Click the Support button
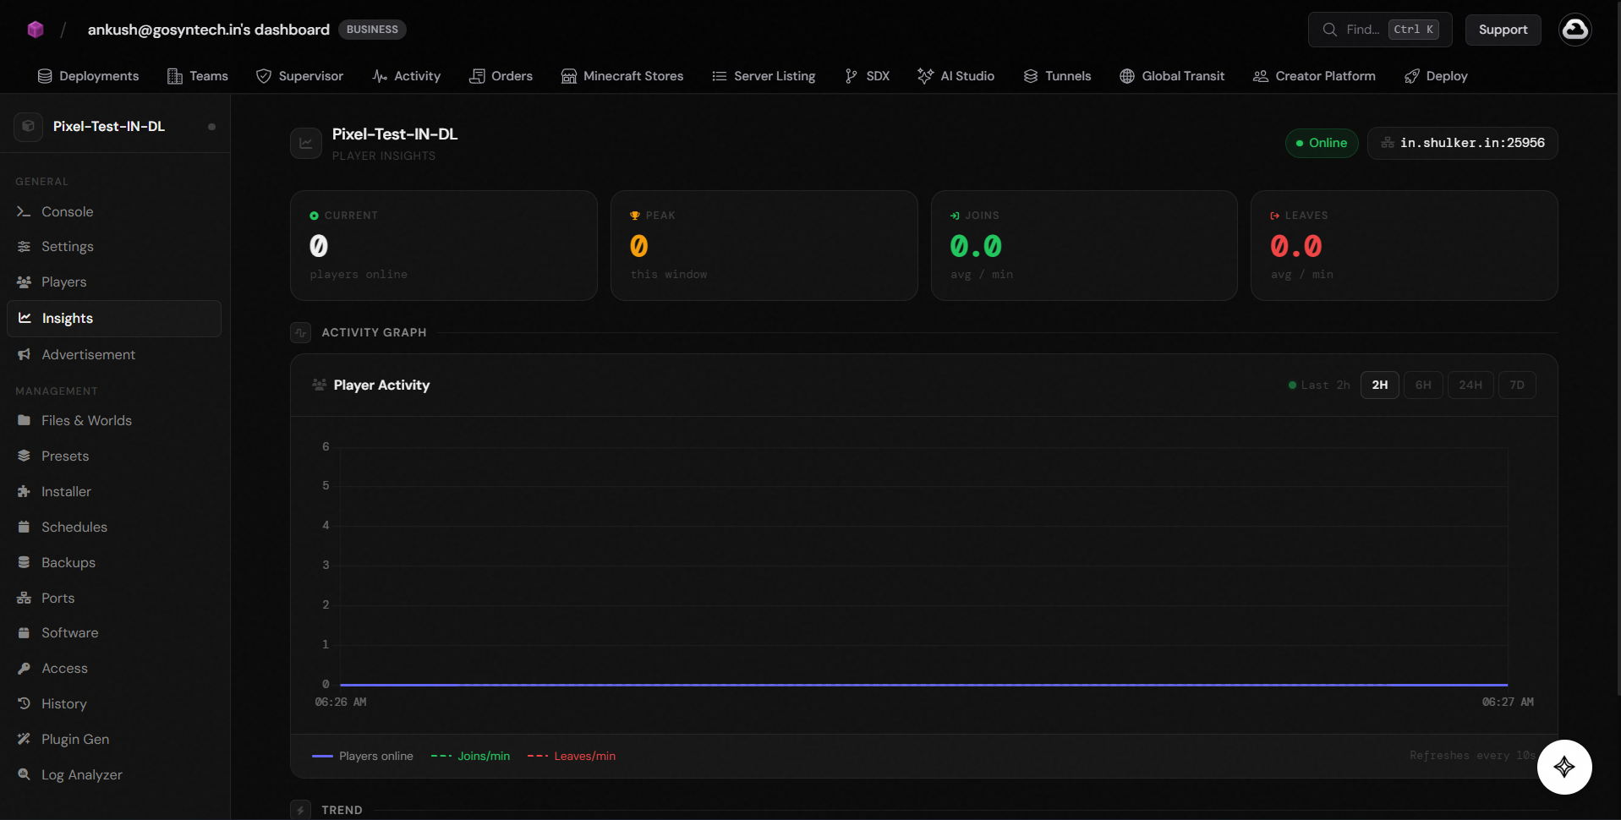 tap(1503, 30)
